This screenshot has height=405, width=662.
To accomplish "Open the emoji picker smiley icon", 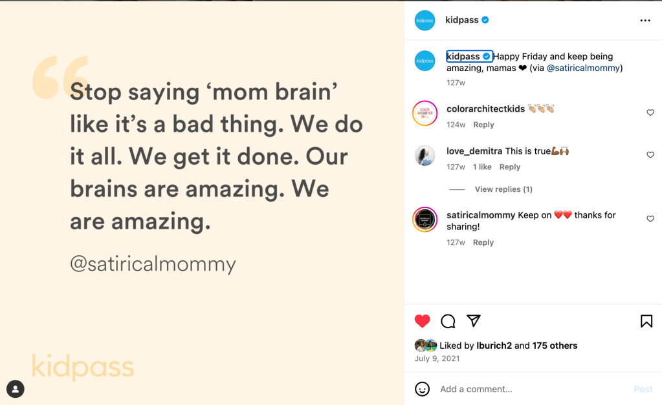I will pos(423,389).
